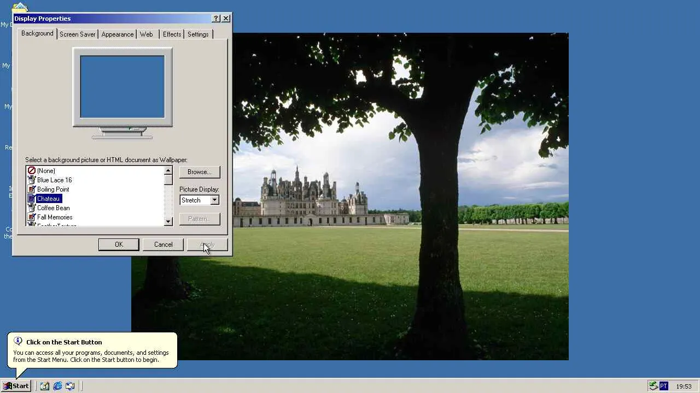Open the Settings tab
This screenshot has width=700, height=393.
click(x=198, y=34)
